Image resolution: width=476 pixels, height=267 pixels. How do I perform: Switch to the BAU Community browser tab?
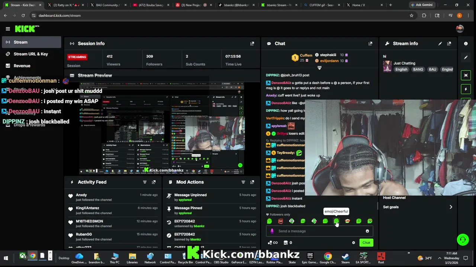(108, 5)
